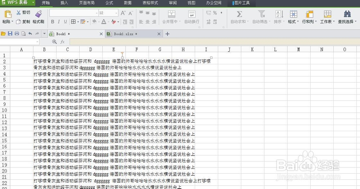Switch to the 办公空间 ribbon tab
Viewport: 360px width, 189px height.
213,3
